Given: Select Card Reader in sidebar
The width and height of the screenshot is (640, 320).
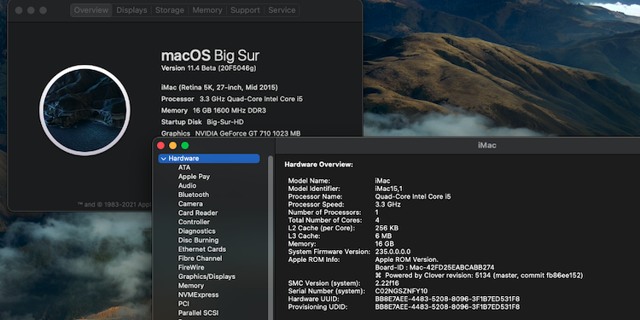Looking at the screenshot, I should click(x=198, y=212).
